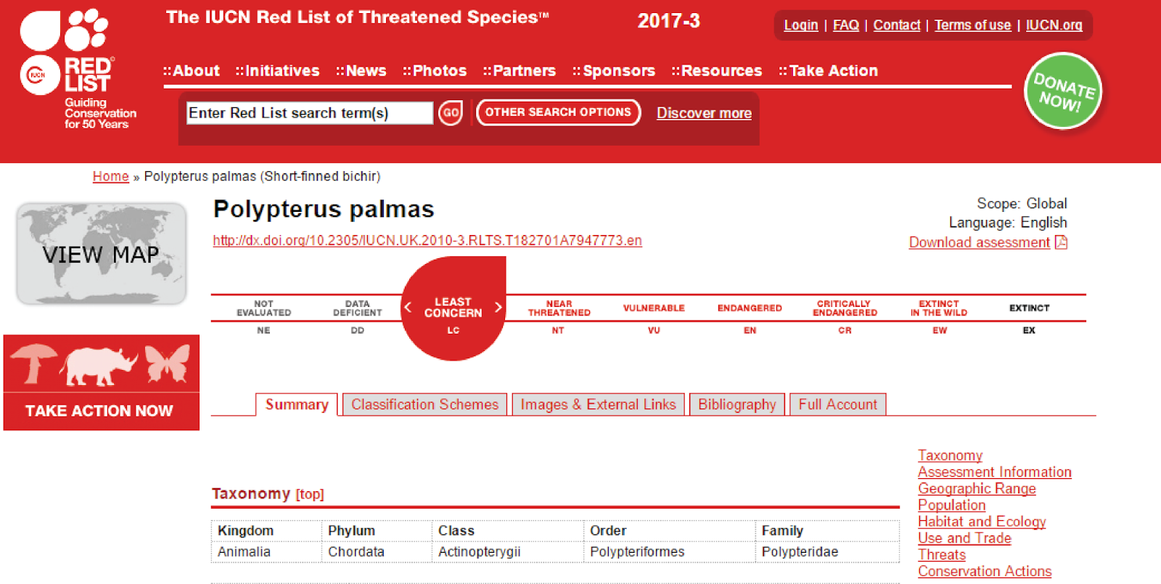This screenshot has width=1161, height=584.
Task: Switch to the Full Account tab
Action: (838, 405)
